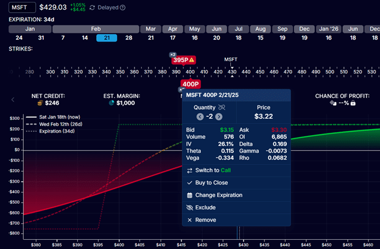
Task: Pick expiration date 14
Action: (x=85, y=38)
